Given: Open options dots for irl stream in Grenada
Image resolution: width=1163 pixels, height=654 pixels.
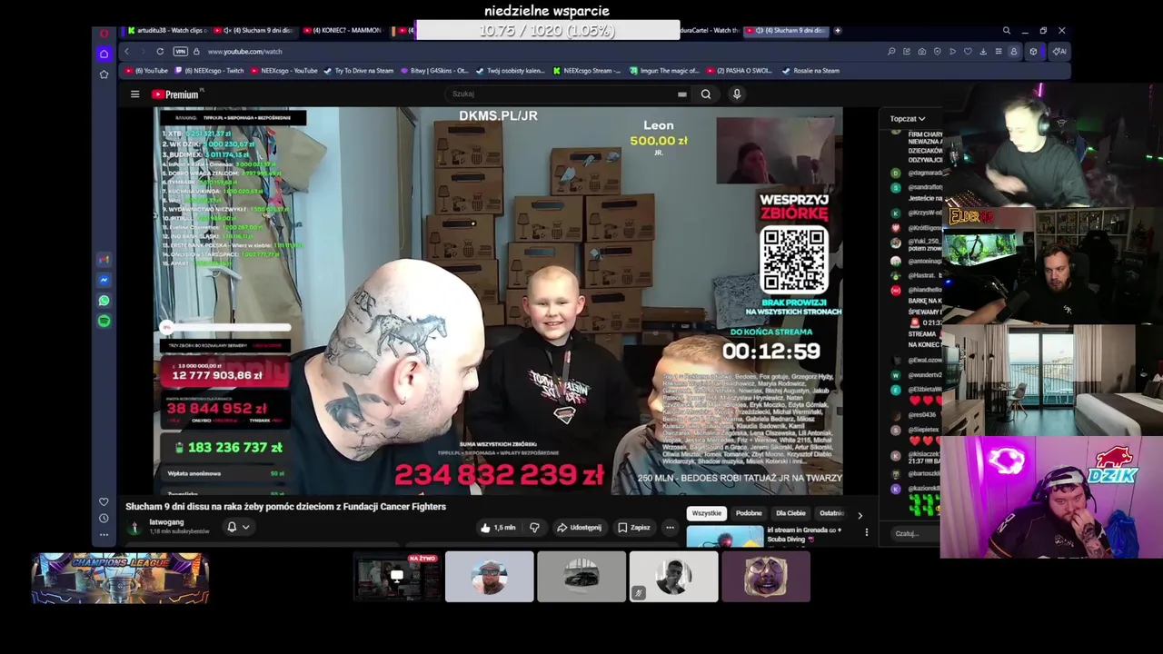Looking at the screenshot, I should pyautogui.click(x=866, y=532).
